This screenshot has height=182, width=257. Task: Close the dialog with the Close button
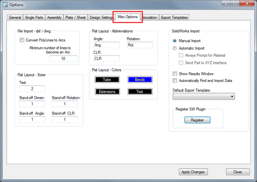click(x=238, y=172)
